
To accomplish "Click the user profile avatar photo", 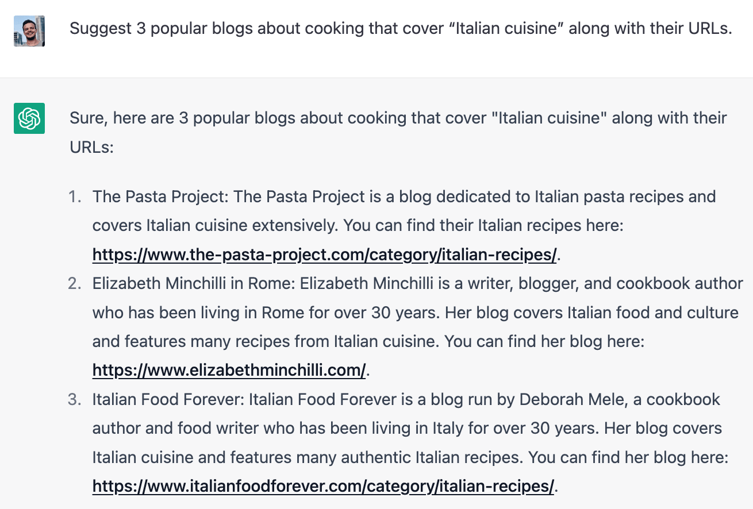I will point(29,30).
